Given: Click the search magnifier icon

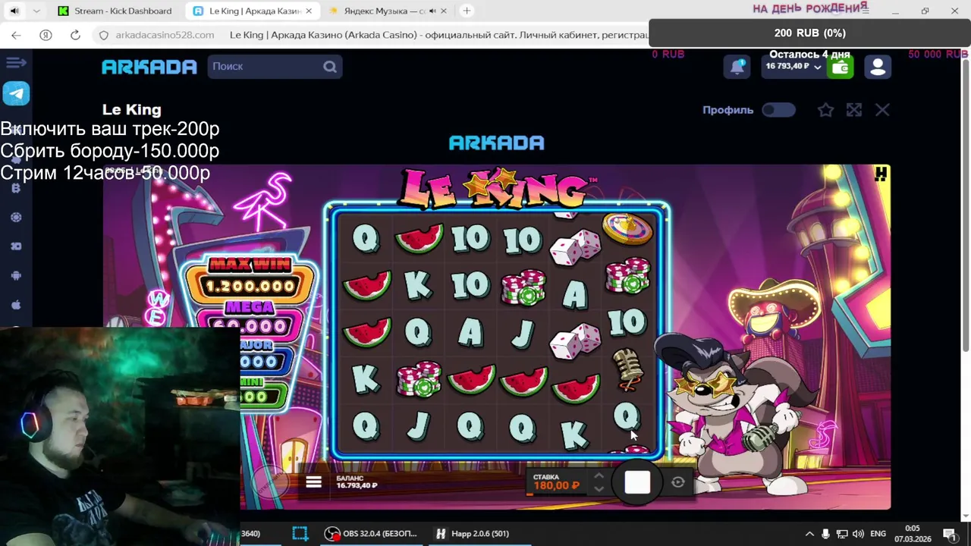Looking at the screenshot, I should [x=330, y=67].
